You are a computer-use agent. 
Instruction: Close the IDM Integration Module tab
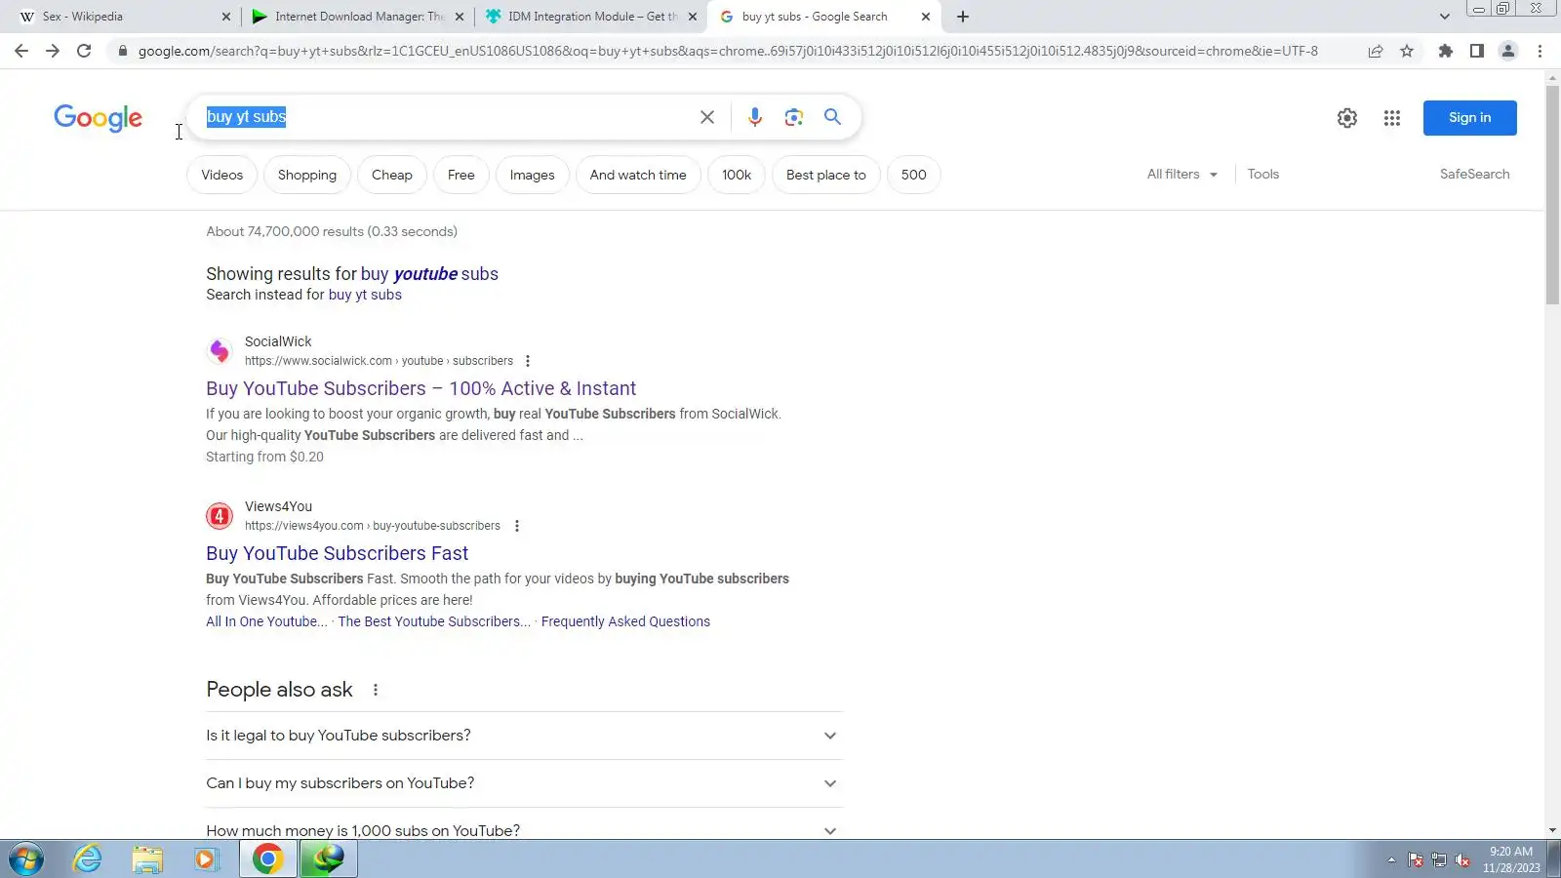coord(693,17)
